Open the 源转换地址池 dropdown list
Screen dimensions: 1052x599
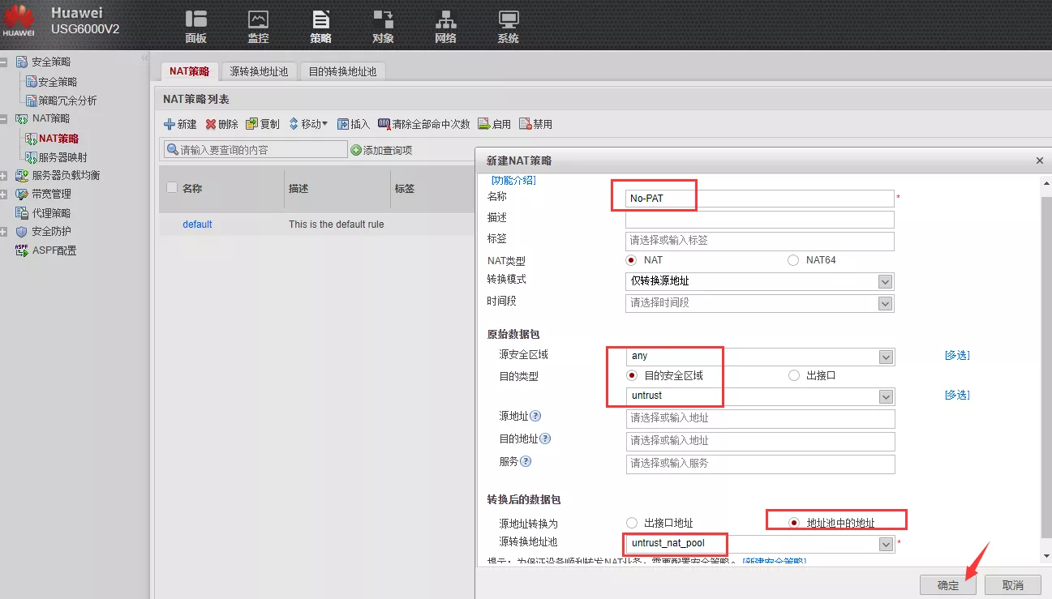886,545
